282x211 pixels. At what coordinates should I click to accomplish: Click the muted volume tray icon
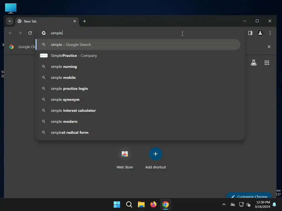(249, 204)
